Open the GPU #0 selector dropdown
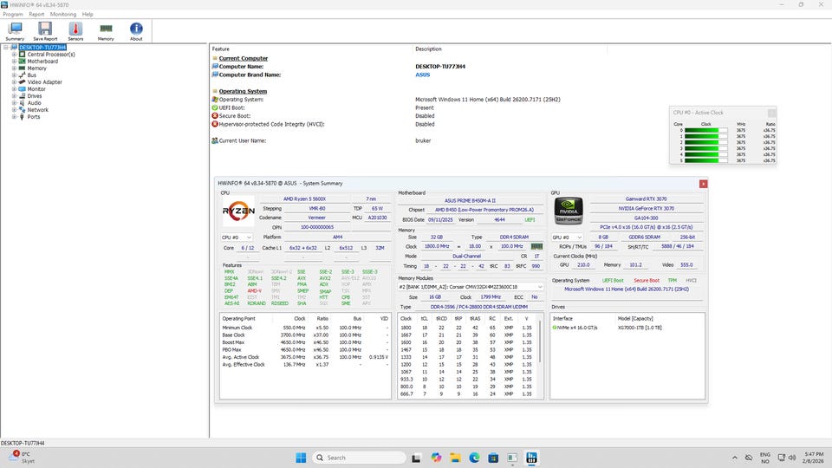This screenshot has height=468, width=832. 567,237
